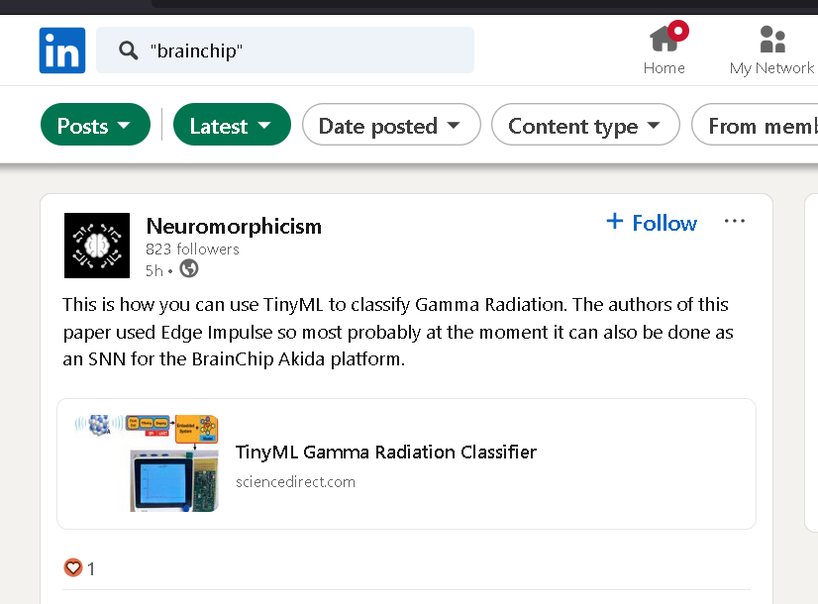Open the post's three-dot options menu
Screen dimensions: 818x604
pos(735,221)
